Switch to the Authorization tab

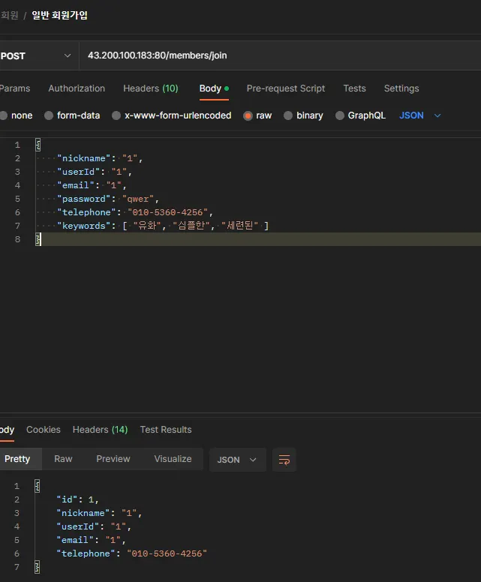(77, 88)
